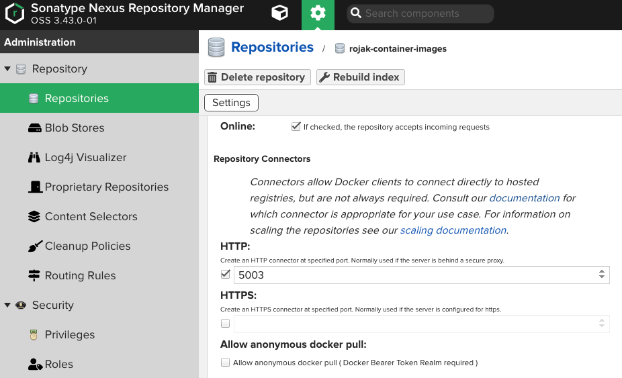Click the Log4j Visualizer binoculars icon
Image resolution: width=622 pixels, height=378 pixels.
[34, 158]
